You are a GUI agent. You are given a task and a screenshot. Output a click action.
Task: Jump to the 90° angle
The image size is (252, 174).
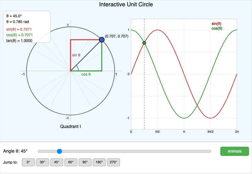coord(85,162)
